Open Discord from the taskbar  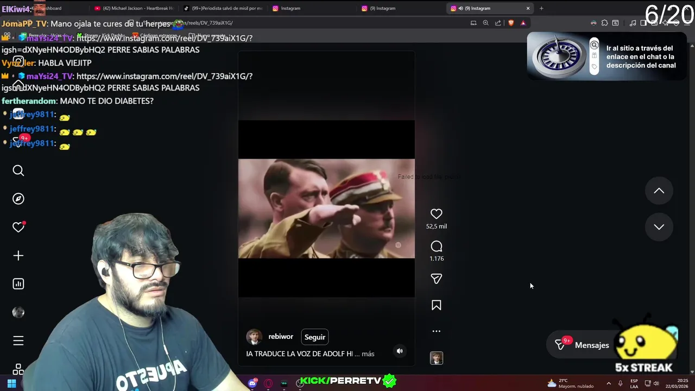pos(252,383)
